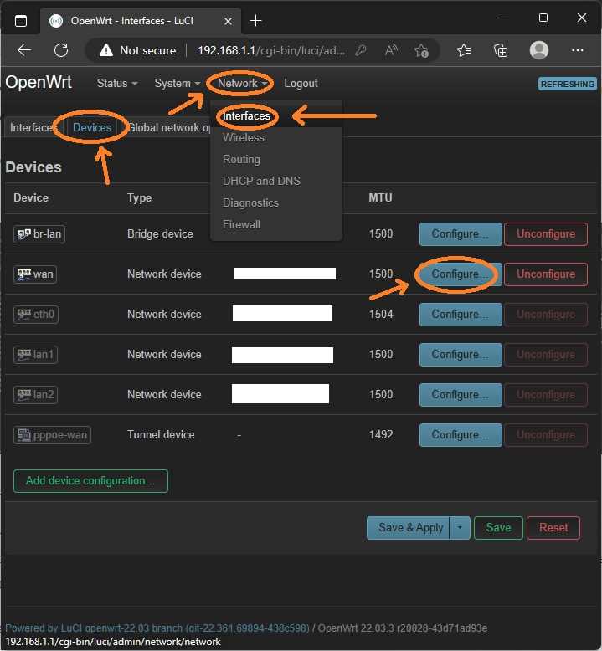
Task: Click the red Reset button
Action: click(x=553, y=528)
